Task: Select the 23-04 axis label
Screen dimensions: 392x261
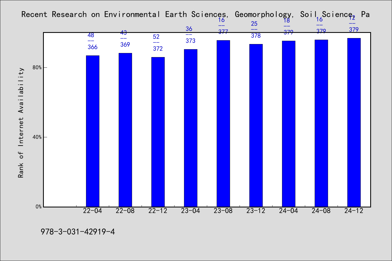Action: coord(191,211)
